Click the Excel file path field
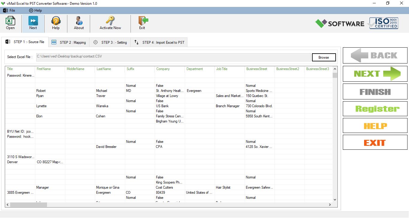This screenshot has height=218, width=409. [173, 57]
